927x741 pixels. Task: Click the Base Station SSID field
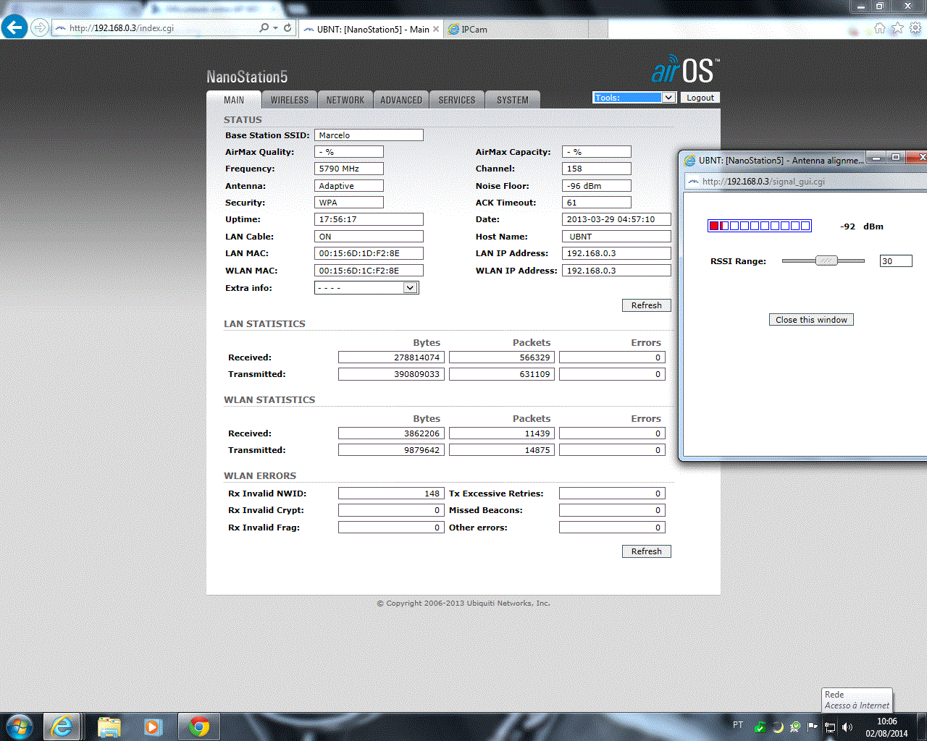[369, 135]
